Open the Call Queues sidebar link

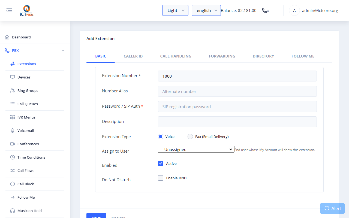coord(35,104)
